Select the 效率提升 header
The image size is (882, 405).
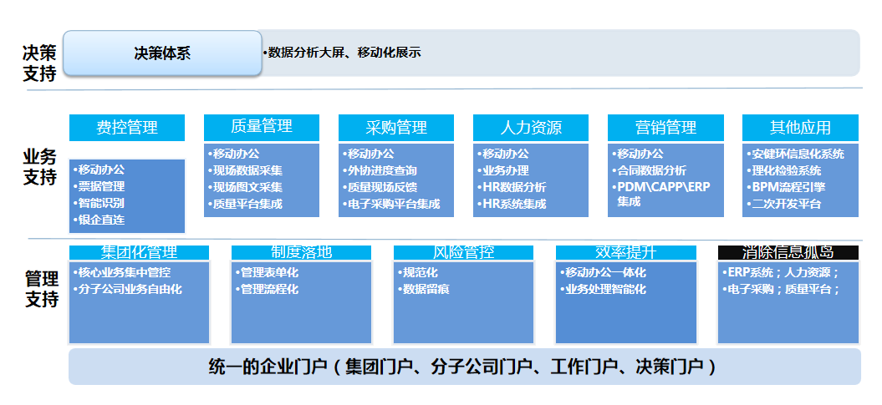(x=626, y=252)
